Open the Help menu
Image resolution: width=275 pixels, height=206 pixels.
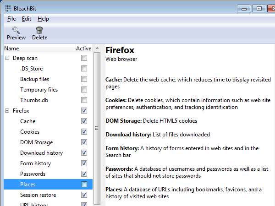click(x=43, y=19)
